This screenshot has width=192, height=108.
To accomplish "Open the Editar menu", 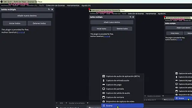I will pos(15,5).
